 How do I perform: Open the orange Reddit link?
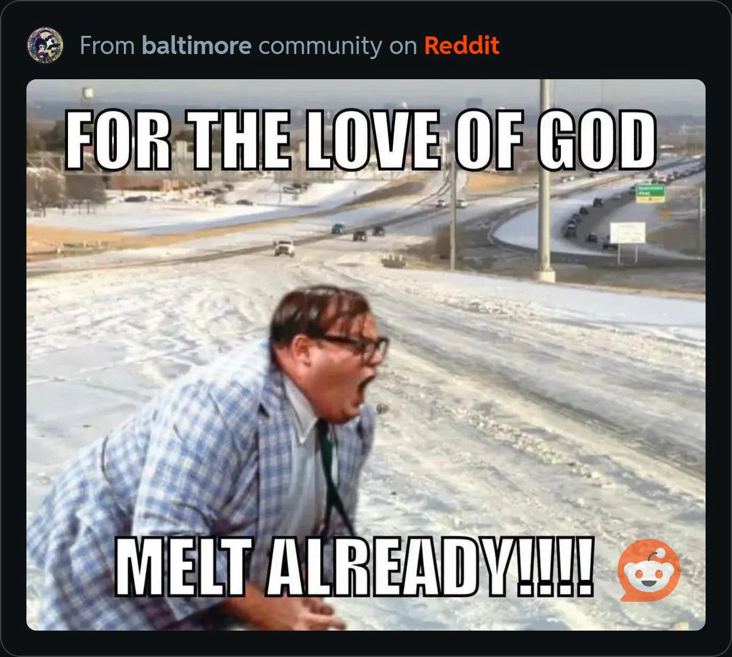tap(462, 45)
